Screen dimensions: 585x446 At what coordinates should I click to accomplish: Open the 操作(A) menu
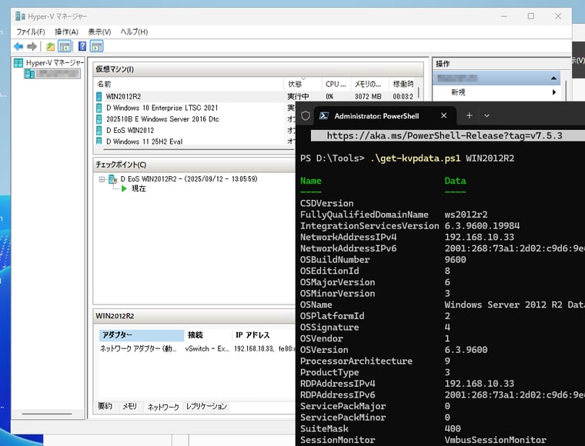tap(66, 32)
